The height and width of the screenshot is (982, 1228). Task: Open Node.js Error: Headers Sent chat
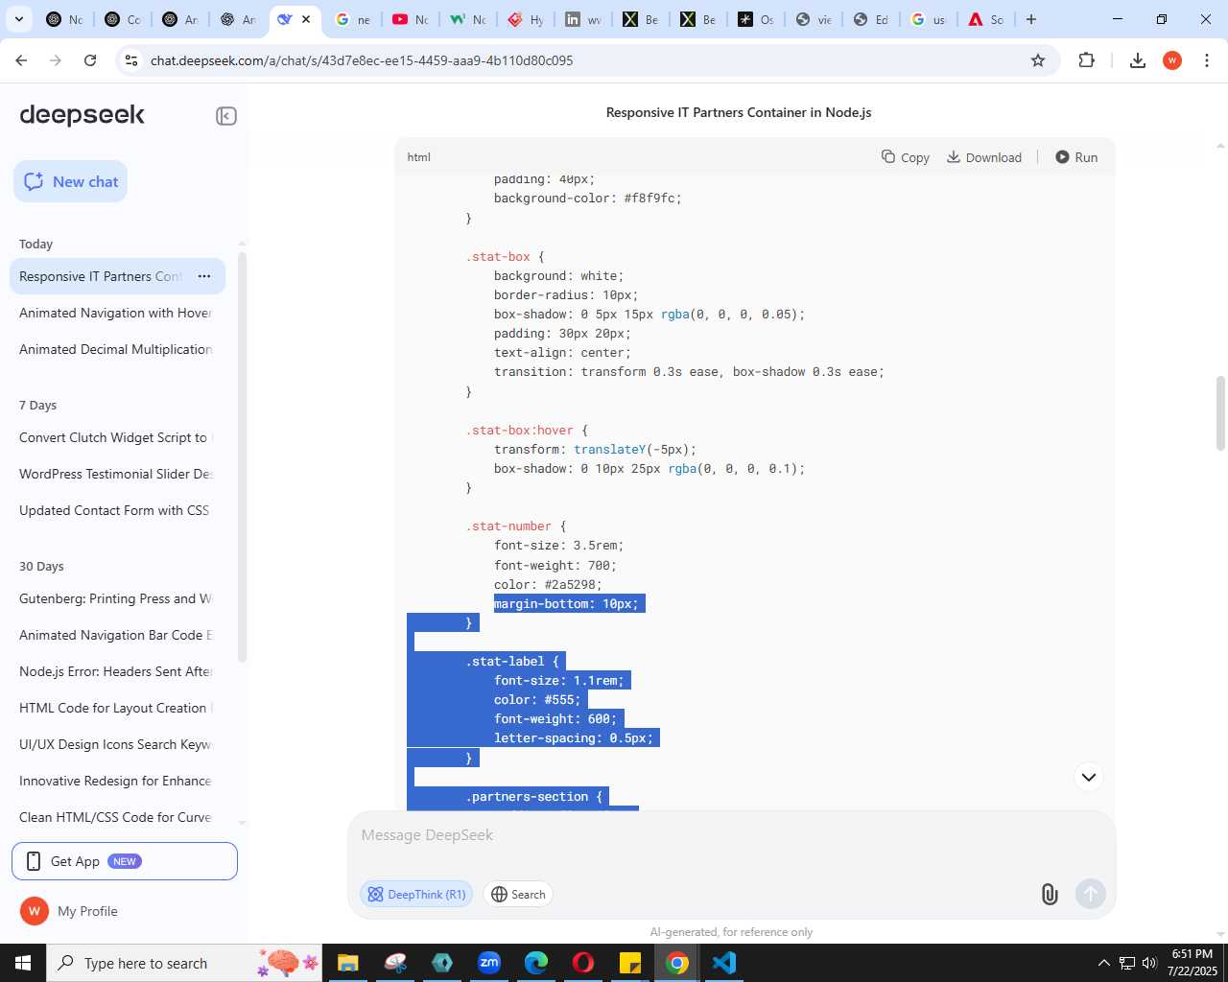[117, 671]
